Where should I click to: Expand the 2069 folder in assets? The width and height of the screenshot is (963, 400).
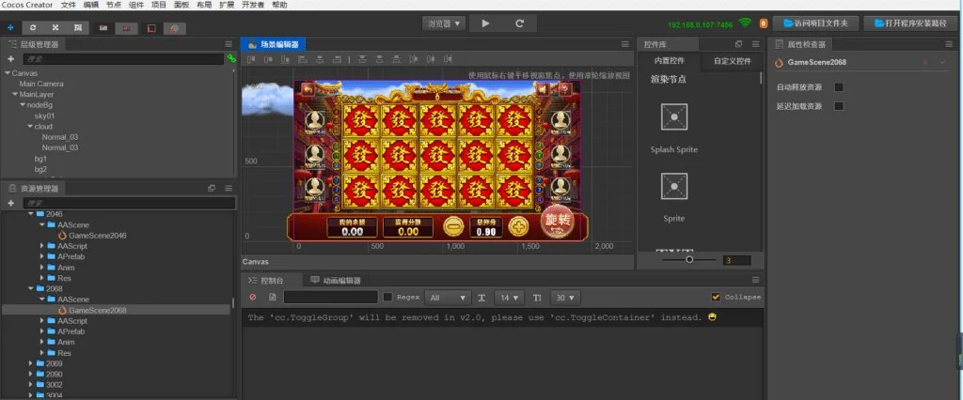click(x=31, y=363)
